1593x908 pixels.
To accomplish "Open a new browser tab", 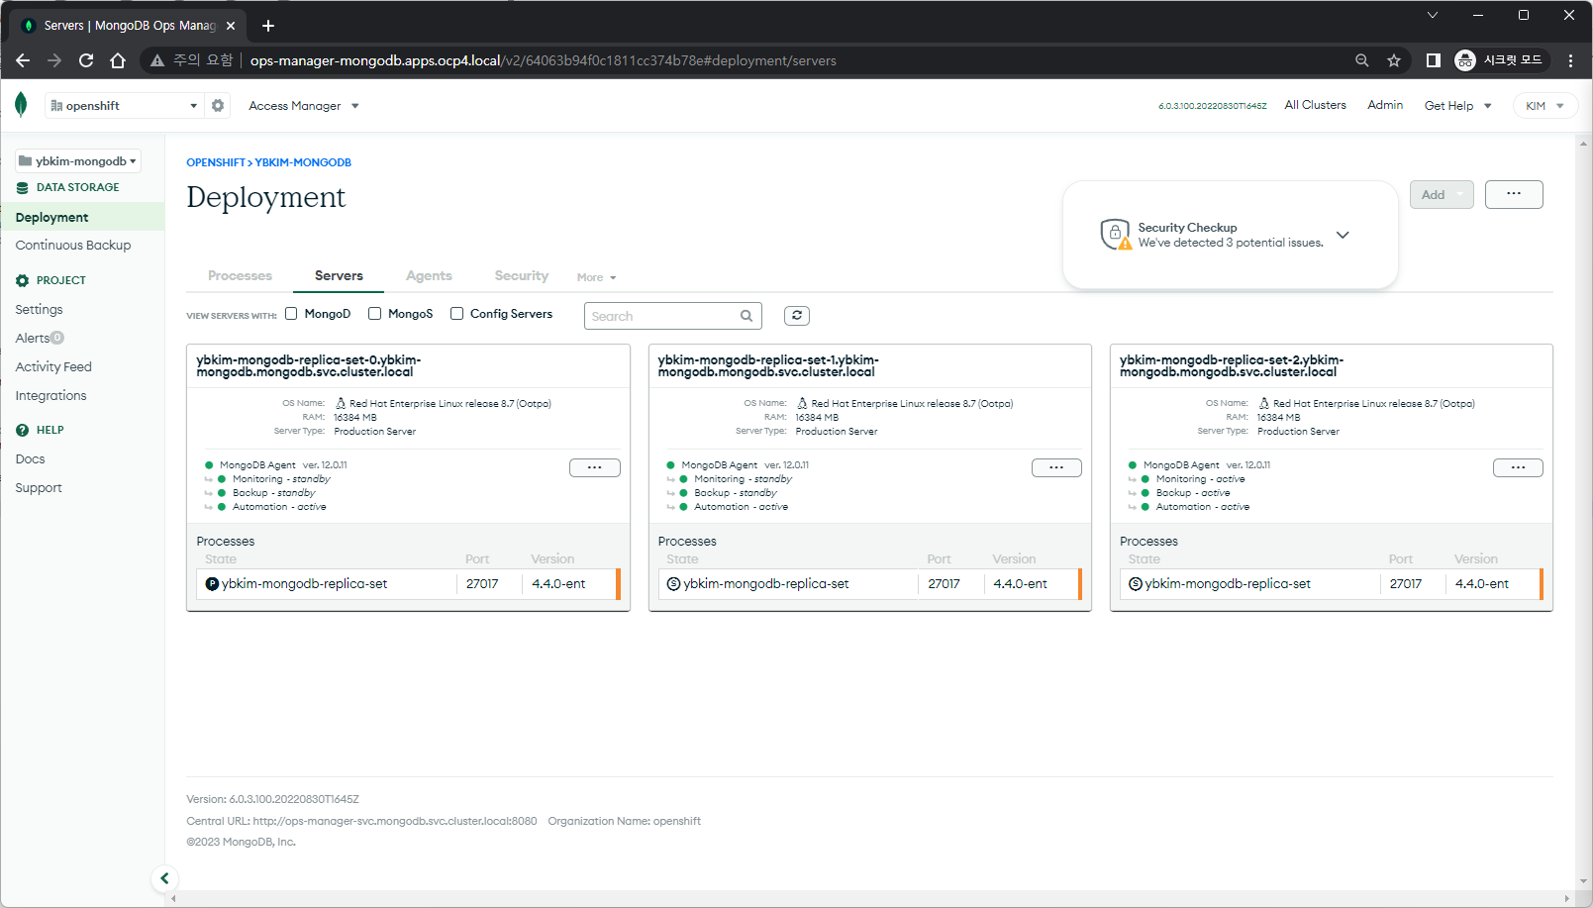I will 267,26.
